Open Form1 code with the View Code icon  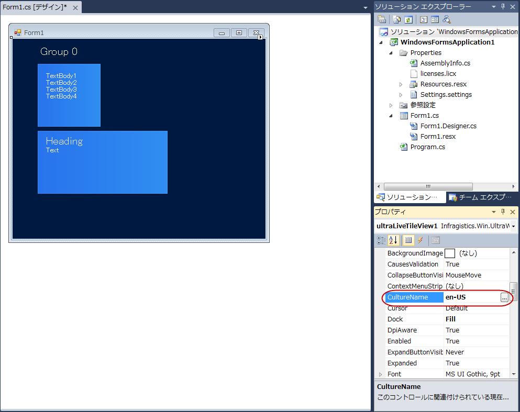click(424, 19)
